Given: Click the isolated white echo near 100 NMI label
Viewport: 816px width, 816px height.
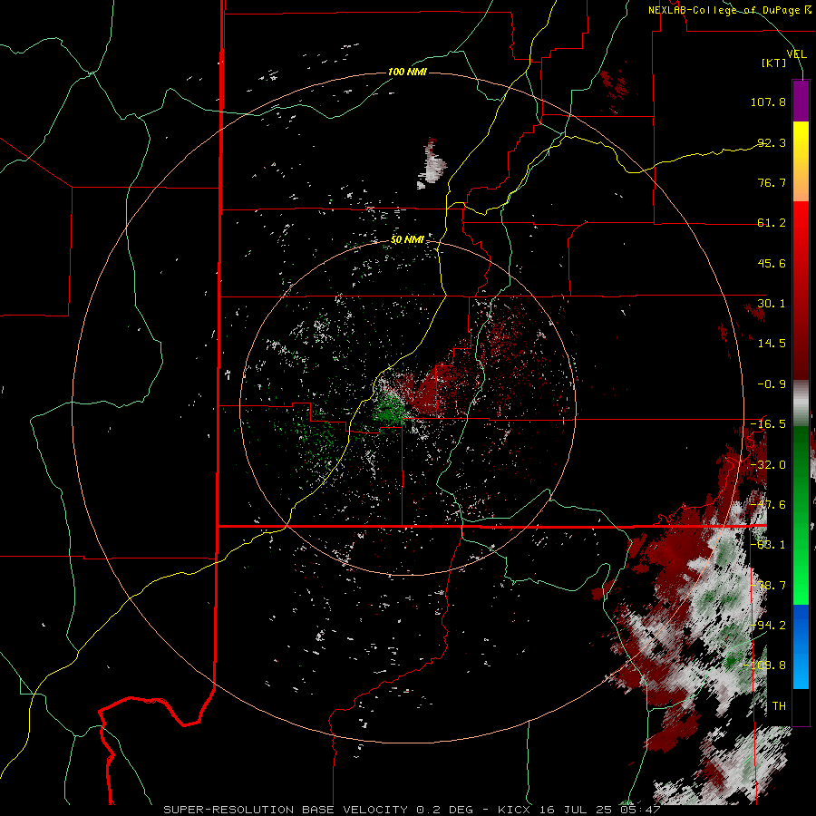Looking at the screenshot, I should pyautogui.click(x=432, y=166).
